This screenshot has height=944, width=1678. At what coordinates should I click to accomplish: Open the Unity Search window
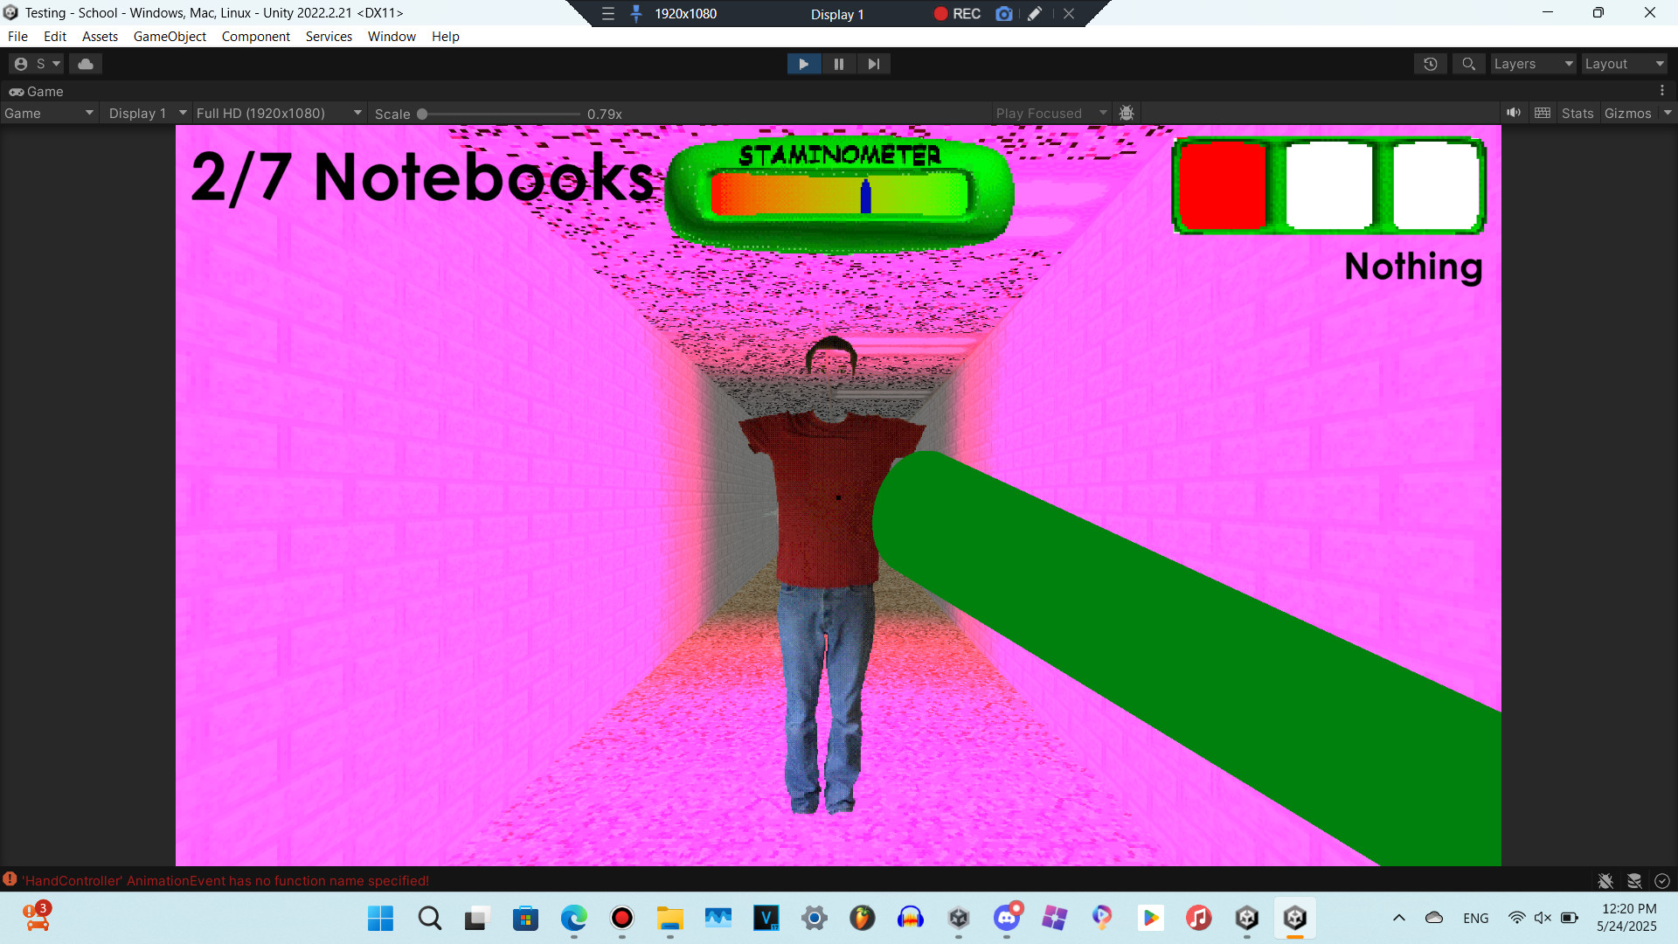pyautogui.click(x=1468, y=63)
